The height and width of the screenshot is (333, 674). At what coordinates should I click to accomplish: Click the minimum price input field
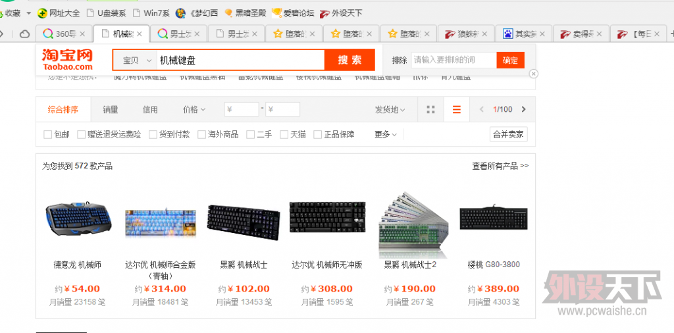(242, 109)
